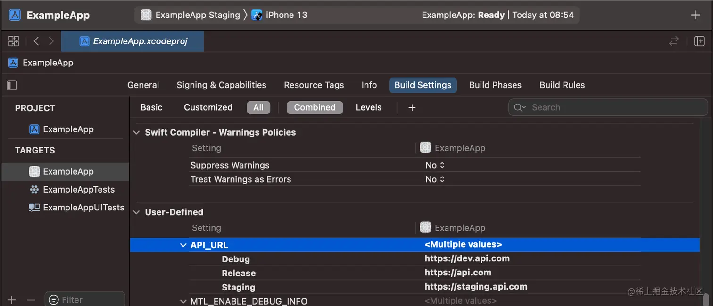Click the ExampleApp breadcrumb label

coord(48,63)
